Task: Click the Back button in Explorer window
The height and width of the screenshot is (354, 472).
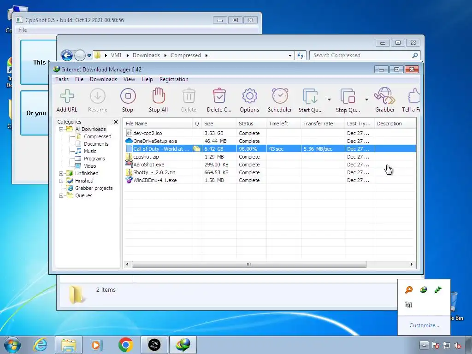Action: click(67, 55)
